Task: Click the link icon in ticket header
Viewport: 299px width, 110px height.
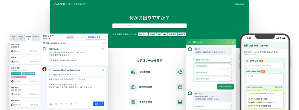Action: pyautogui.click(x=83, y=37)
